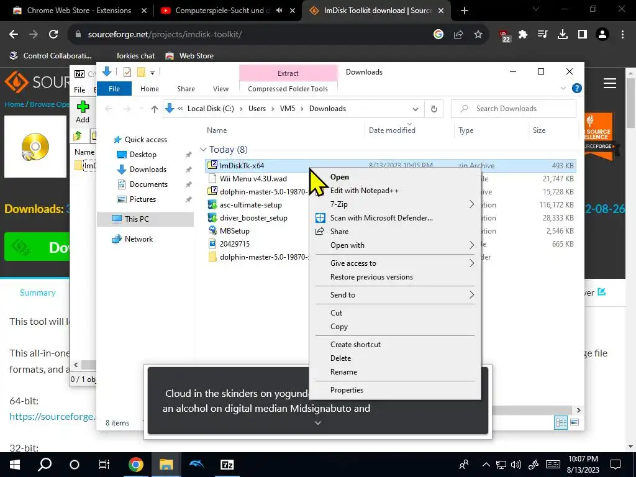Image resolution: width=636 pixels, height=477 pixels.
Task: Select Network in navigation pane
Action: (x=139, y=239)
